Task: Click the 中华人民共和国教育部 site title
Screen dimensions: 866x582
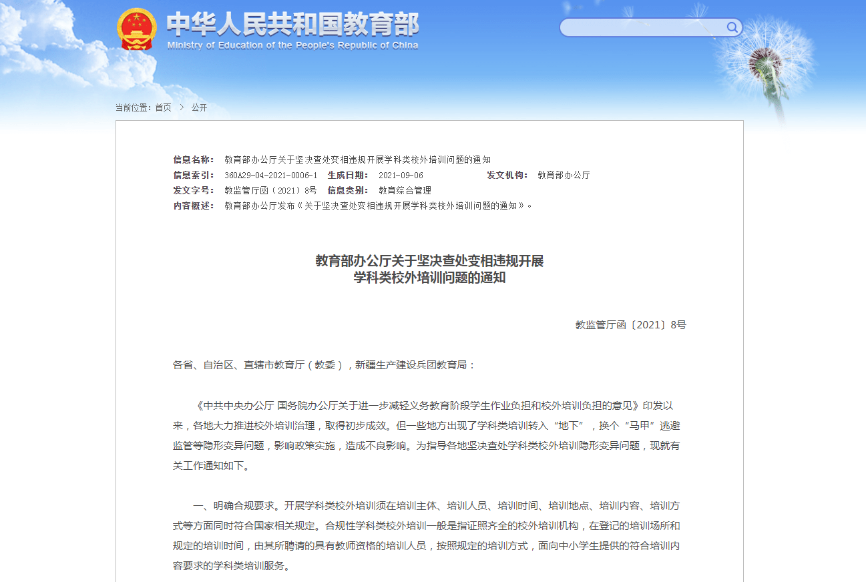Action: pyautogui.click(x=292, y=25)
